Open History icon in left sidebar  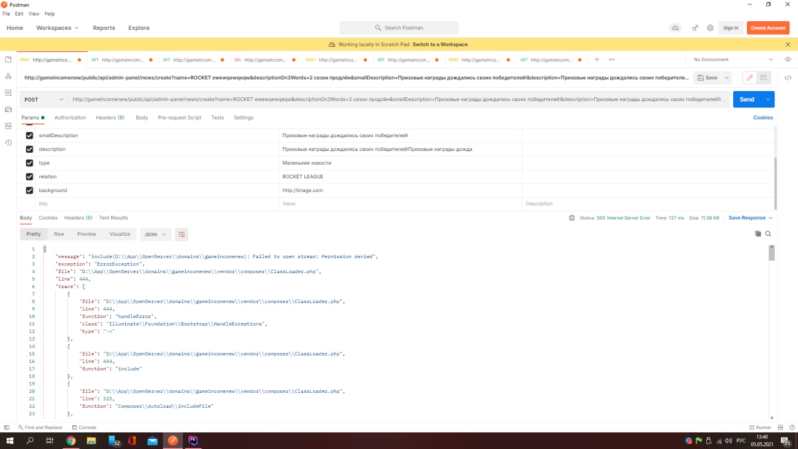click(8, 143)
